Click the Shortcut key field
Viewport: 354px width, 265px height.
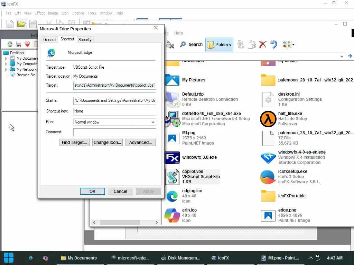click(115, 111)
